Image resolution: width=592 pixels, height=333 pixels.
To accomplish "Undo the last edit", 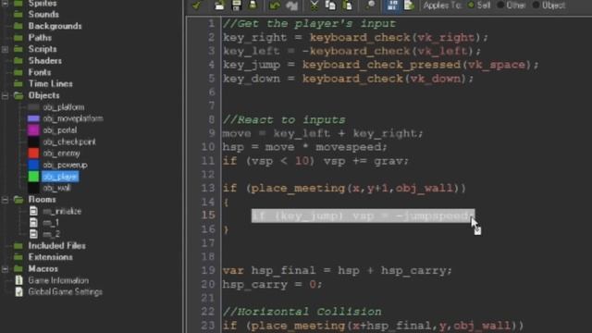I will point(275,6).
